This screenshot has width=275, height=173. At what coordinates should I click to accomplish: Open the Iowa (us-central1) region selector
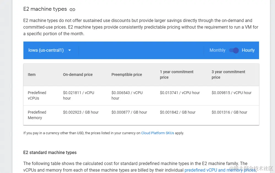[46, 50]
